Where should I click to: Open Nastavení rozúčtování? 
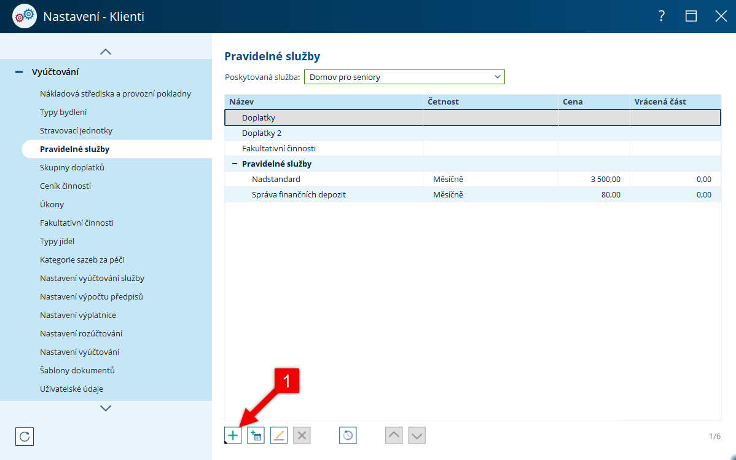pos(81,333)
